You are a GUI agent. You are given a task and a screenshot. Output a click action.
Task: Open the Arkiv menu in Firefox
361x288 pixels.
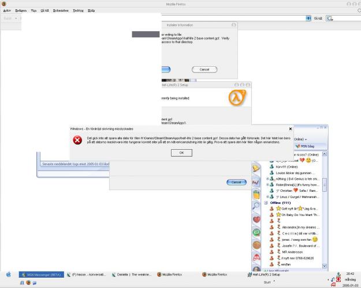7,10
